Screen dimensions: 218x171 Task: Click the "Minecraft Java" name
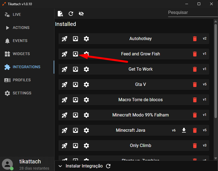(x=131, y=130)
